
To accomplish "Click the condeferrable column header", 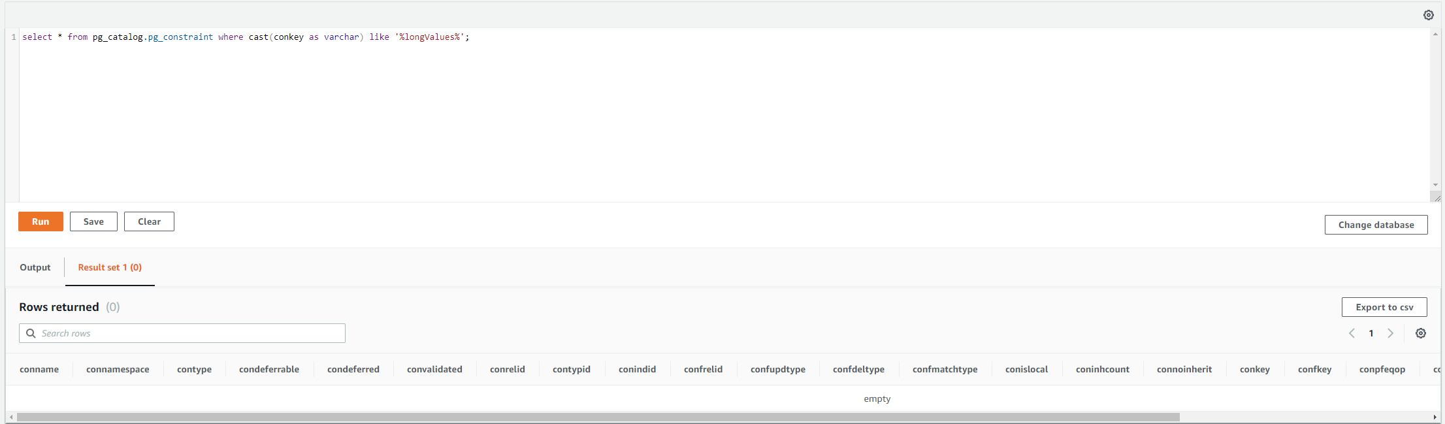I will 269,369.
